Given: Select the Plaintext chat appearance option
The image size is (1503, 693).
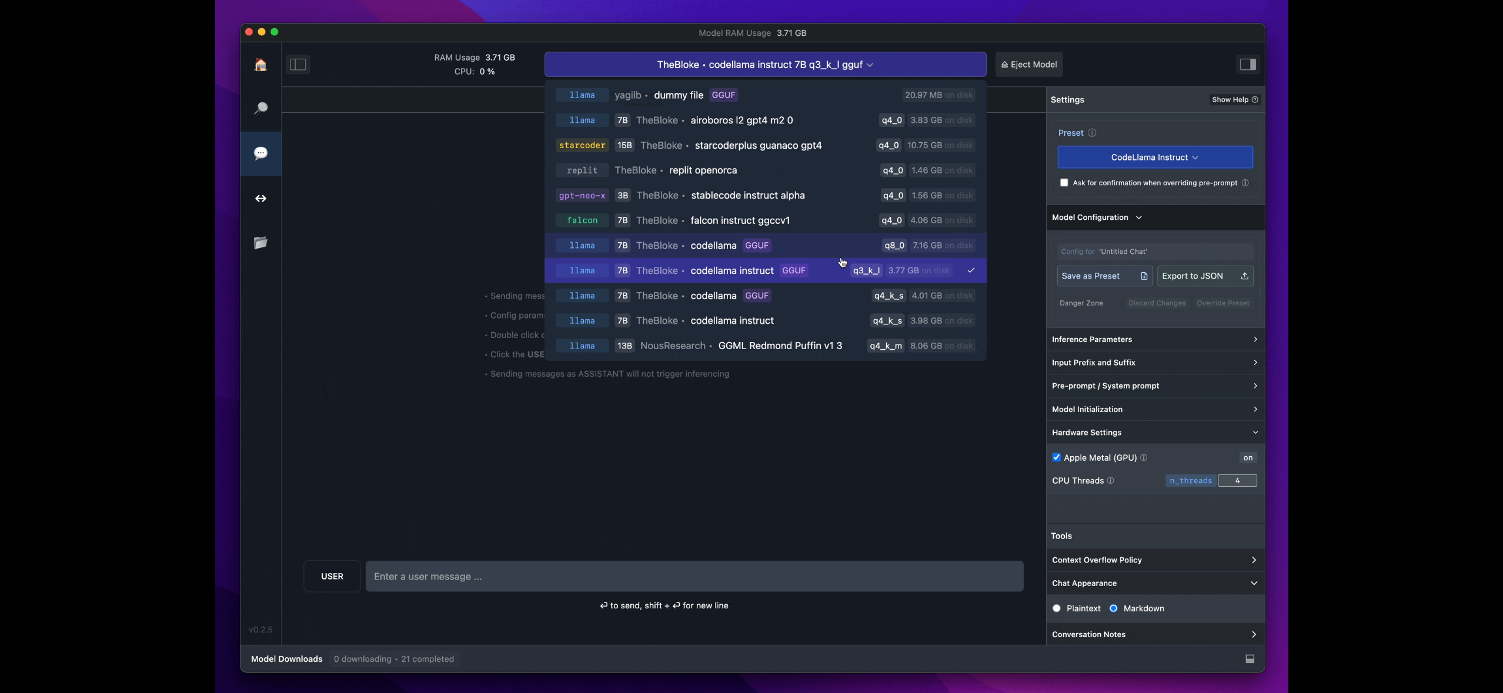Looking at the screenshot, I should tap(1057, 608).
